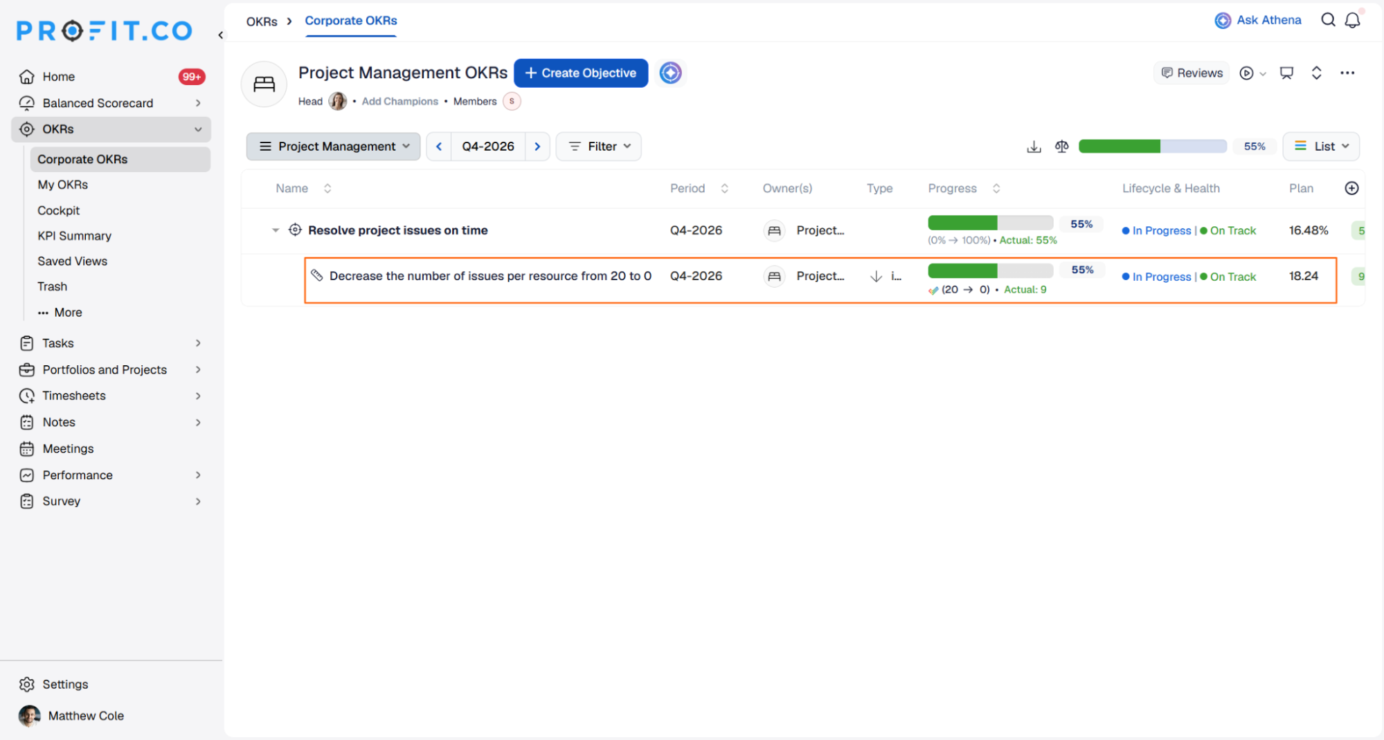Click the presentation screen icon
The image size is (1384, 740).
click(x=1286, y=73)
